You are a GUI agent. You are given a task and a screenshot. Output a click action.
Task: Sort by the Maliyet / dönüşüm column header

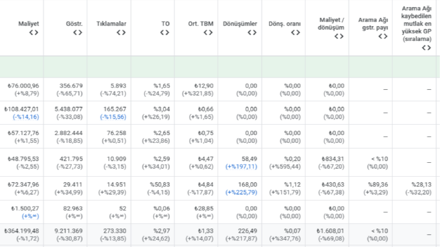(x=331, y=24)
